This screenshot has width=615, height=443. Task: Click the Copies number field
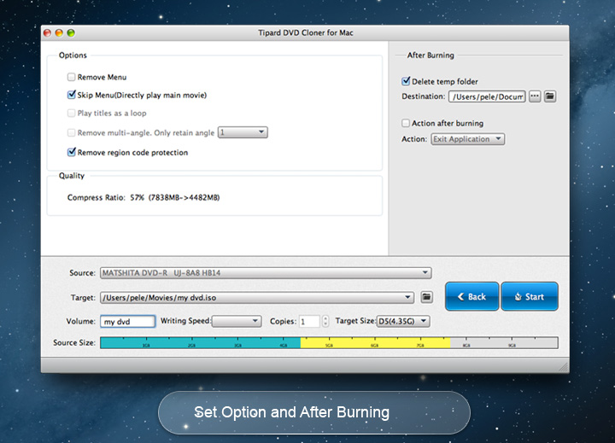(x=309, y=322)
